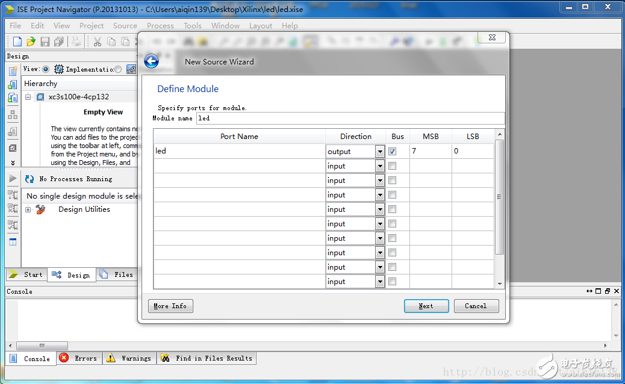The image size is (625, 384).
Task: Click the Next button in the wizard
Action: (x=426, y=306)
